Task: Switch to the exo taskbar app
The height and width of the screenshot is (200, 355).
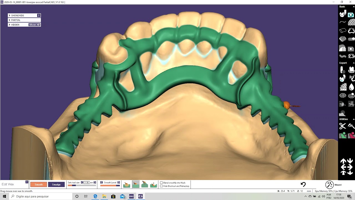Action: [x=131, y=196]
